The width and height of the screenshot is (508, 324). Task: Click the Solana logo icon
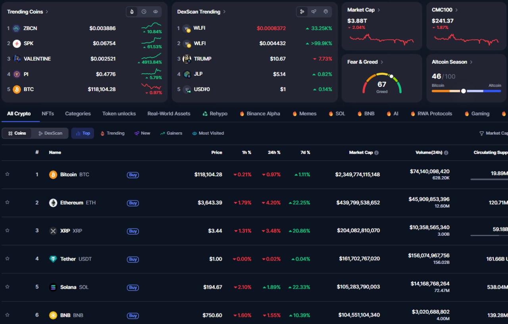[x=53, y=287]
